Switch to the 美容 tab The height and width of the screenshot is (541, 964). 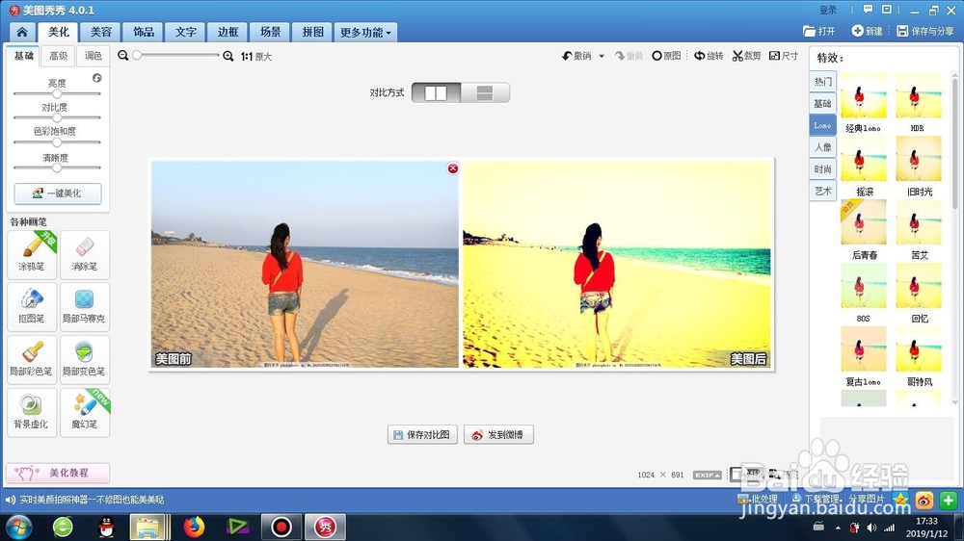(x=101, y=32)
